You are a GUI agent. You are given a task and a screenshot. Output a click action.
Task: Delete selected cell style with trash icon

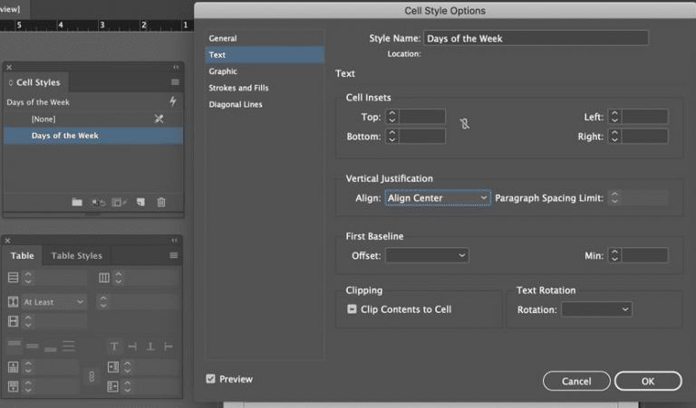(x=161, y=203)
